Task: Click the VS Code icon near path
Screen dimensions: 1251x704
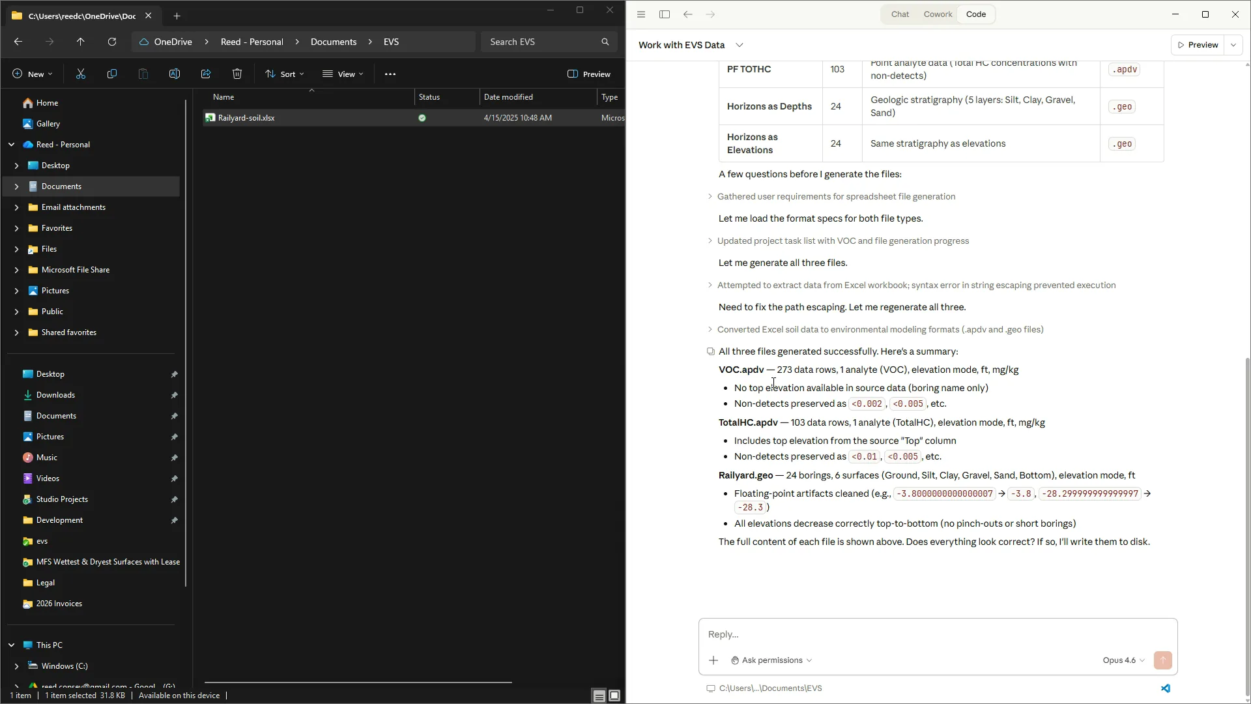Action: click(1166, 688)
